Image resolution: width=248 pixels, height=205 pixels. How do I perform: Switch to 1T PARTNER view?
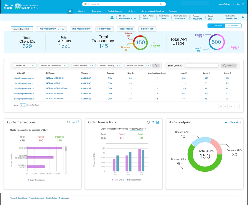(x=233, y=26)
